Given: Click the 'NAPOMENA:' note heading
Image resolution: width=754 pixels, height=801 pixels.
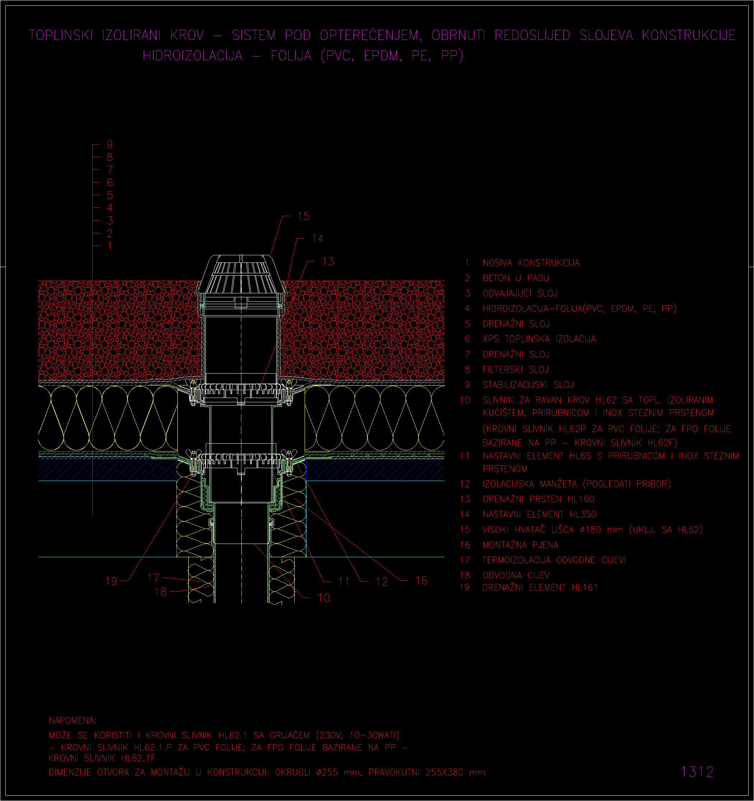Looking at the screenshot, I should [73, 720].
